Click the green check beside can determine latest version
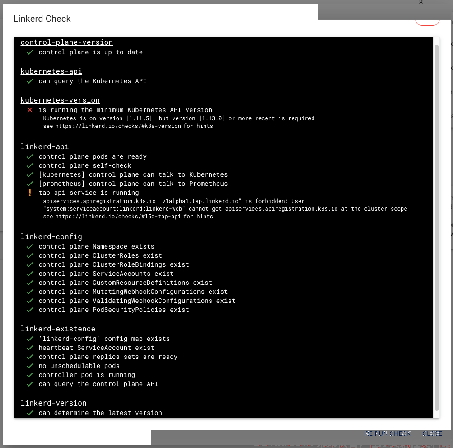 point(30,413)
